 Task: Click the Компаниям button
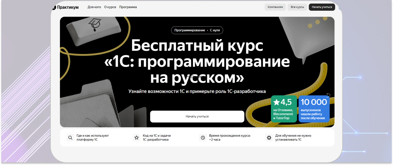[x=275, y=7]
